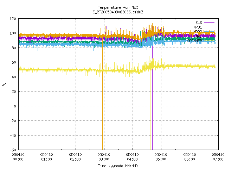Click the 01:00 x-axis time label
The height and width of the screenshot is (169, 225).
pyautogui.click(x=46, y=159)
